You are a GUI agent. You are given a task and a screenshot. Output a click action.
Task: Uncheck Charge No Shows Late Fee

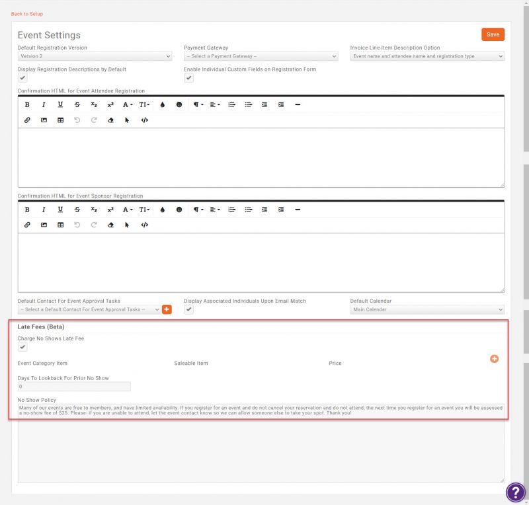coord(22,346)
